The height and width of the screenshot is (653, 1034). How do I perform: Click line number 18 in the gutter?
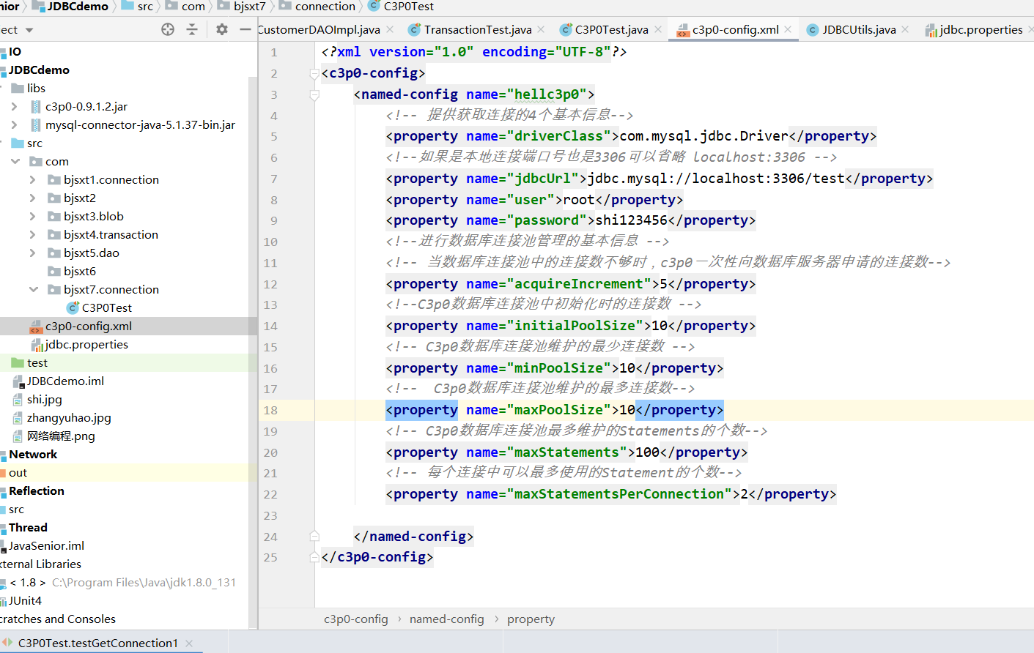point(270,410)
